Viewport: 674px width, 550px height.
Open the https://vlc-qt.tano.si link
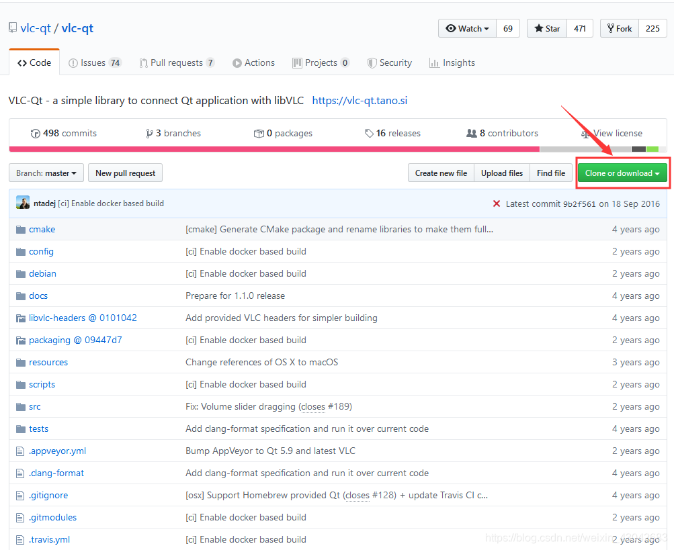click(360, 100)
